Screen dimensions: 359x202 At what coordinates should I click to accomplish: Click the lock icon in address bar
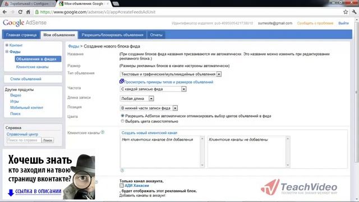pos(37,12)
